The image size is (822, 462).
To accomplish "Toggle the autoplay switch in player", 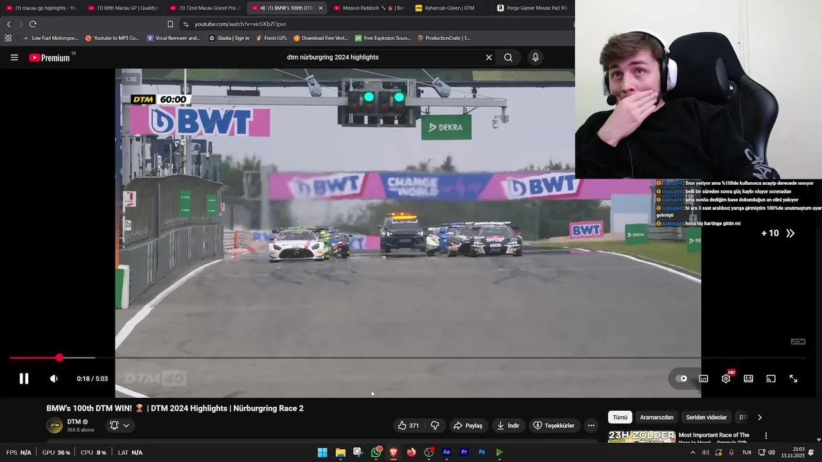I will [681, 379].
